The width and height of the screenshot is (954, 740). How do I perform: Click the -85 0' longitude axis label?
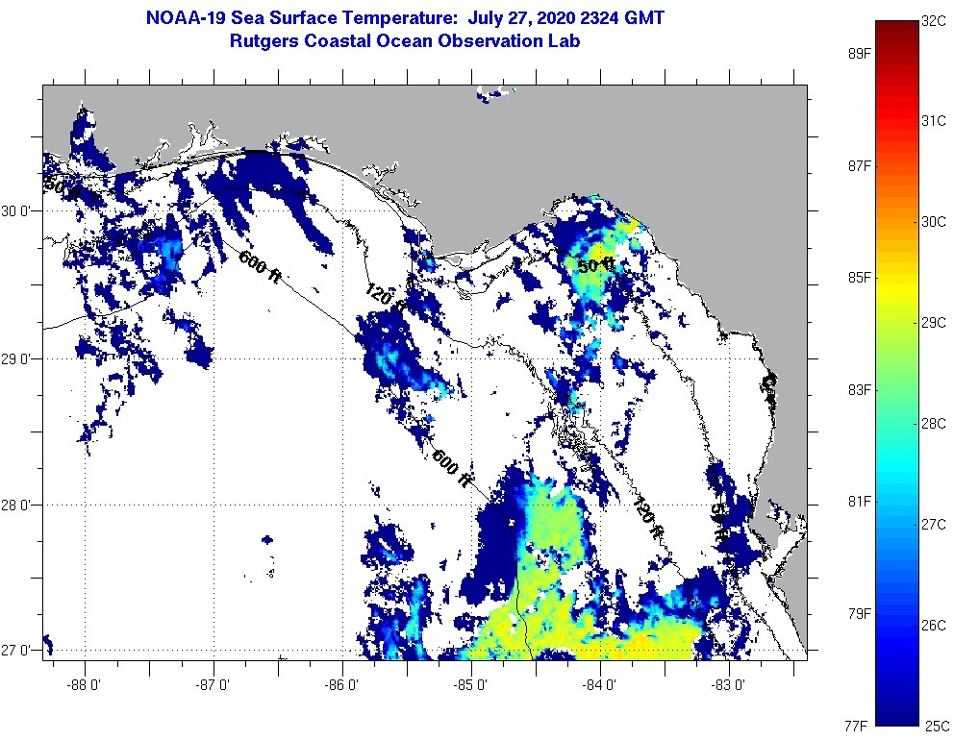(471, 685)
